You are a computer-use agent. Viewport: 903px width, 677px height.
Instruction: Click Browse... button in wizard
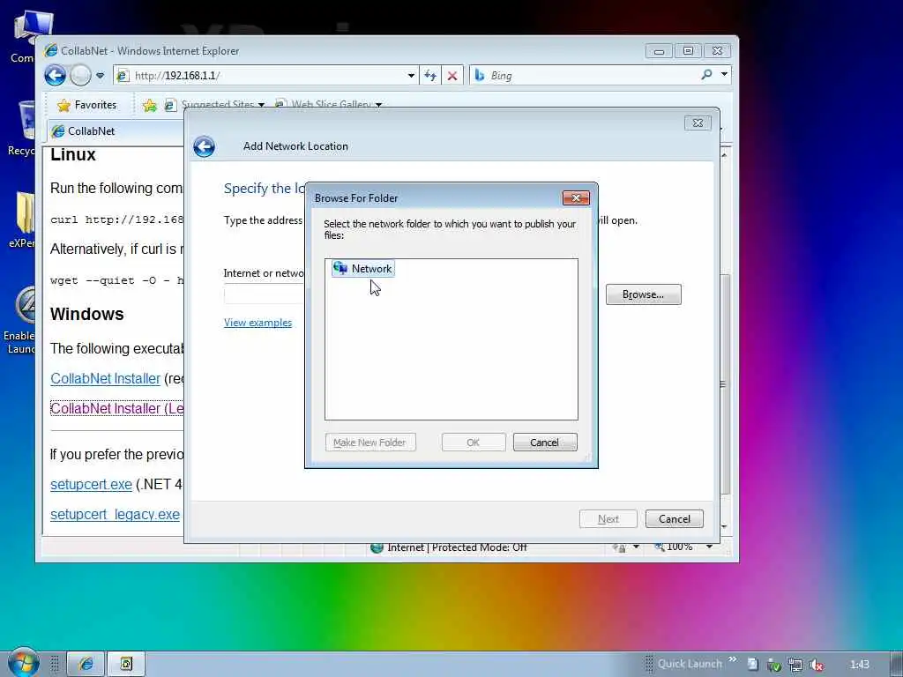tap(643, 294)
